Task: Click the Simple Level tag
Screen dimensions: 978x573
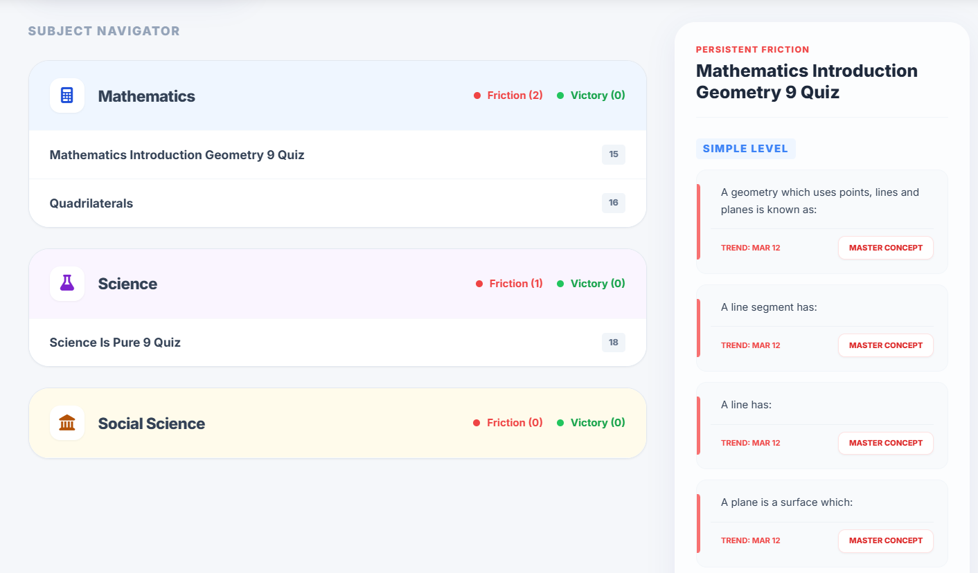Action: tap(746, 149)
